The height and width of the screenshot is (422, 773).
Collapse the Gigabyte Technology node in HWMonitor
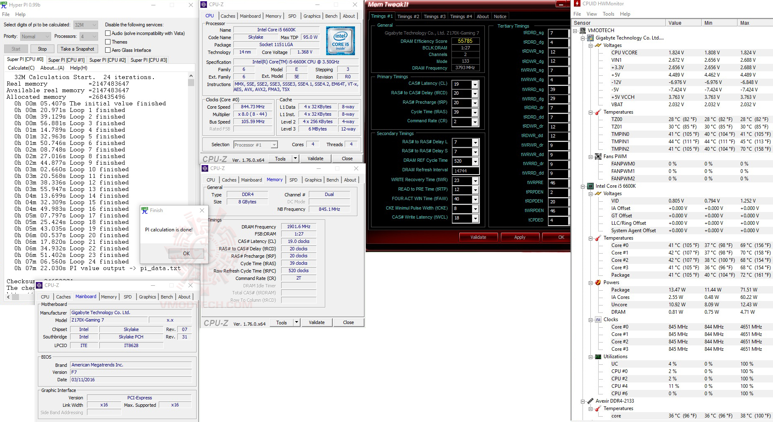(583, 38)
